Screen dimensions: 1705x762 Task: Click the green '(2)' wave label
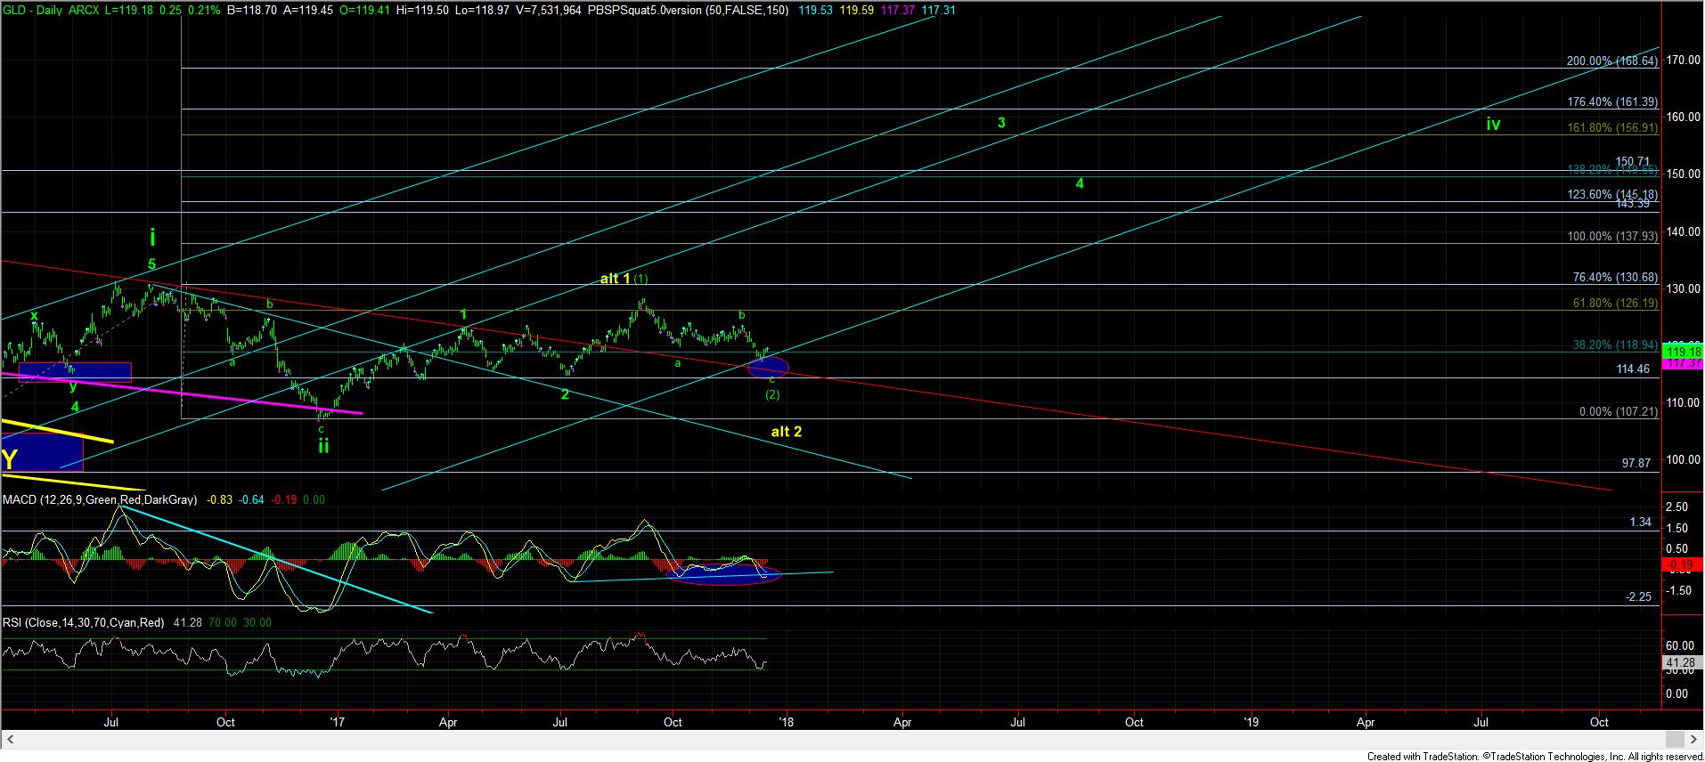click(772, 394)
